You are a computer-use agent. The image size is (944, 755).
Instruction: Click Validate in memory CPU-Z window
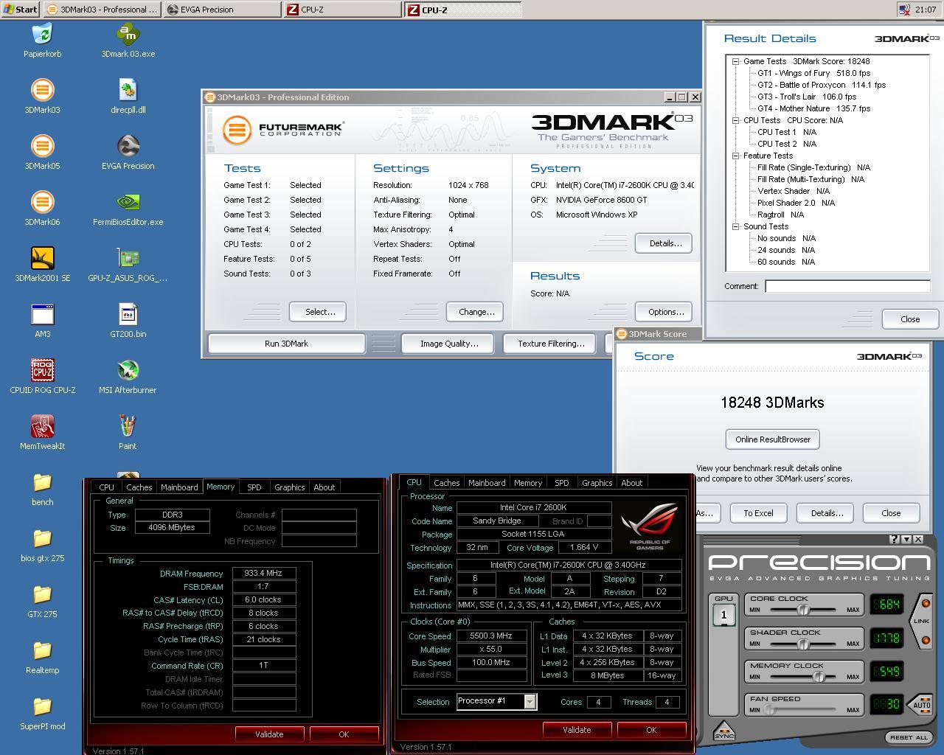269,734
